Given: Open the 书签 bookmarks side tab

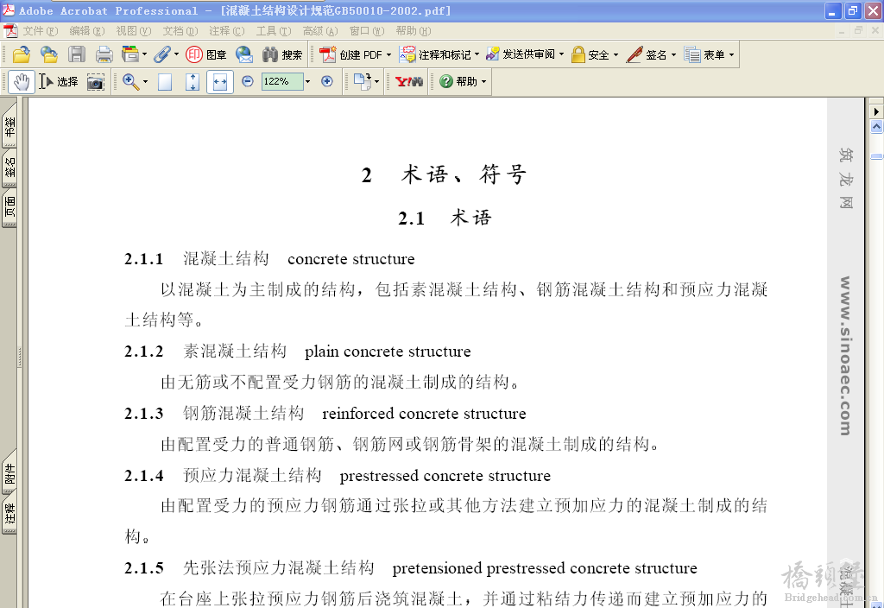Looking at the screenshot, I should point(9,125).
